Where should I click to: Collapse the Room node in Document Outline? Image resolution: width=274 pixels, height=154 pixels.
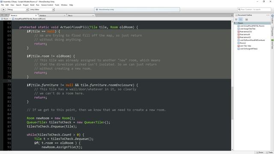[x=235, y=23]
